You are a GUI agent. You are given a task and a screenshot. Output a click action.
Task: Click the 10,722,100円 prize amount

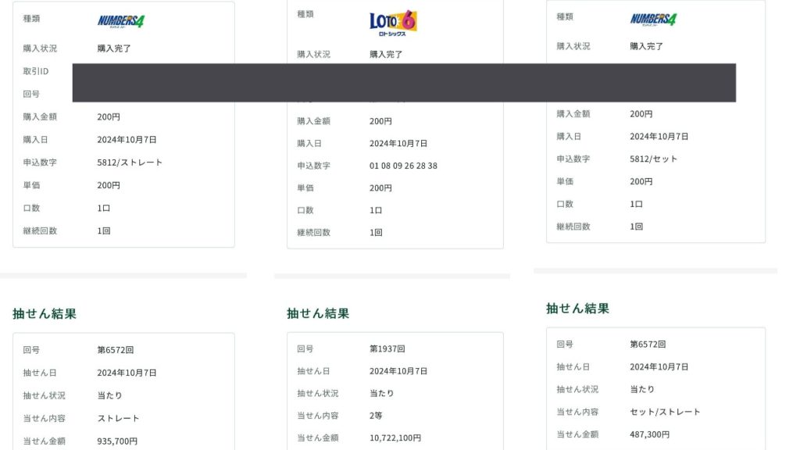click(x=395, y=438)
